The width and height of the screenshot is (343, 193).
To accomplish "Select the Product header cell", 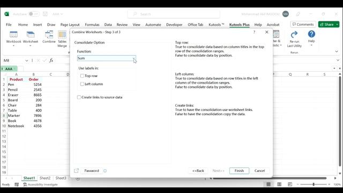I will [x=16, y=79].
